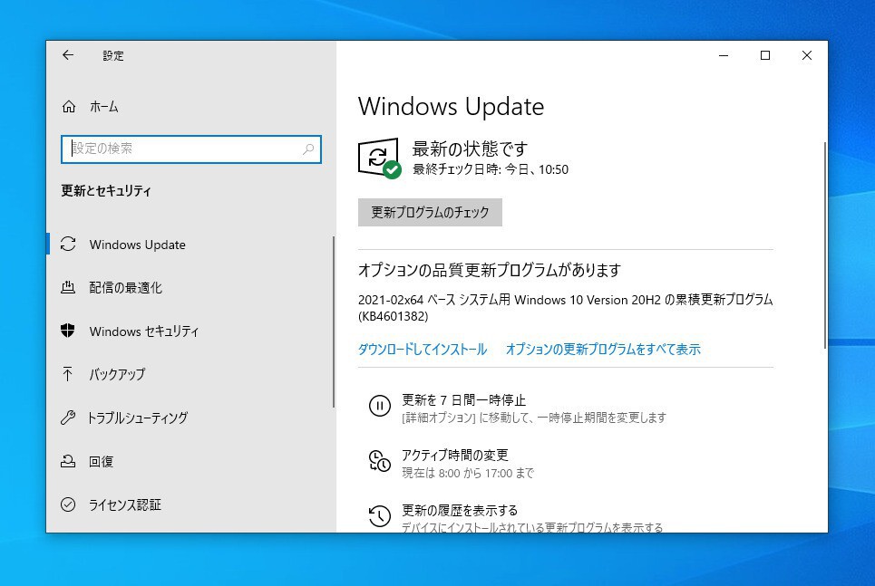Click the オプションの品質更新プログラムがあります heading

coord(490,270)
